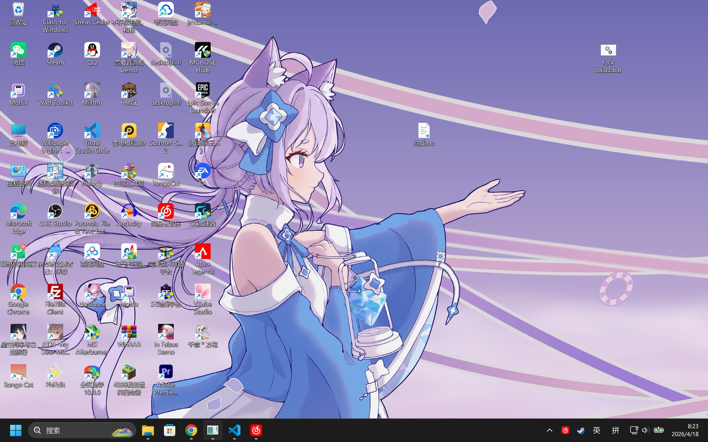
Task: Select the Visual Studio Code desktop icon
Action: click(92, 138)
